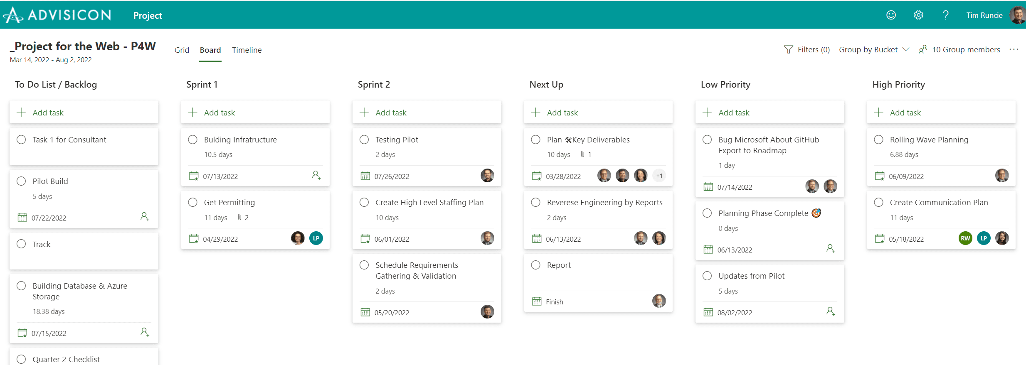
Task: Open Tim Runcie profile picture
Action: click(x=1017, y=15)
